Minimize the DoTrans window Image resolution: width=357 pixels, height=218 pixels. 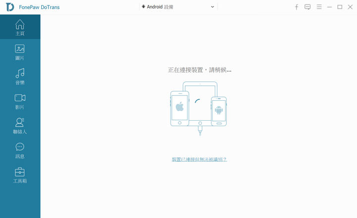click(329, 7)
